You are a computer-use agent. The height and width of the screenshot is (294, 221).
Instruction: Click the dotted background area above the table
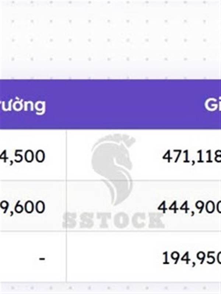(110, 39)
